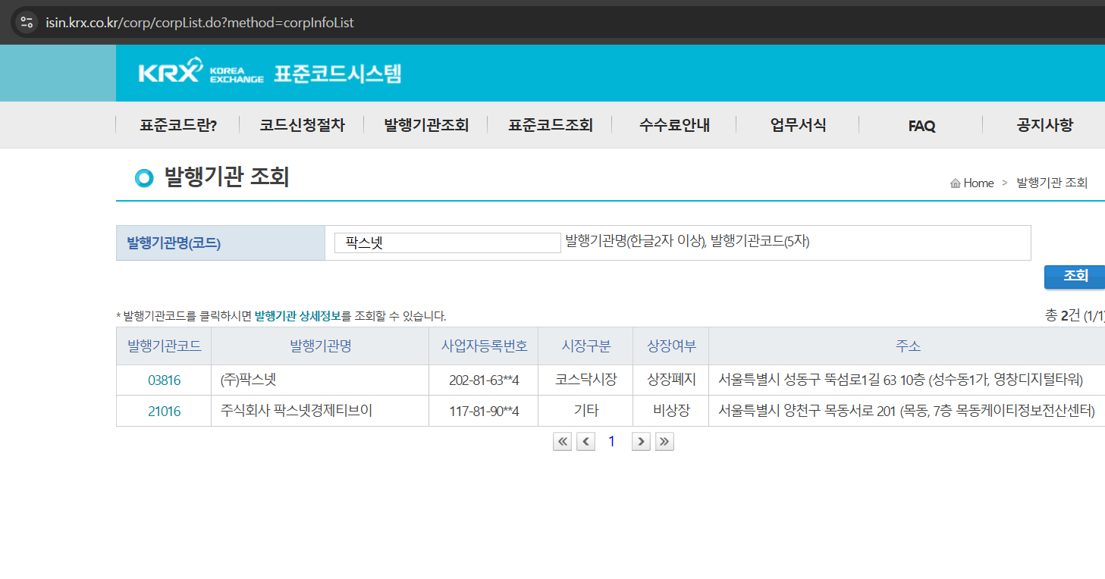1105x579 pixels.
Task: Open the 표준코드조회 menu
Action: coord(551,126)
